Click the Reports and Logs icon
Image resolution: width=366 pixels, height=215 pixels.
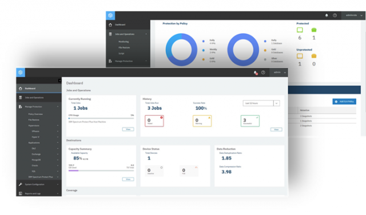[21, 193]
